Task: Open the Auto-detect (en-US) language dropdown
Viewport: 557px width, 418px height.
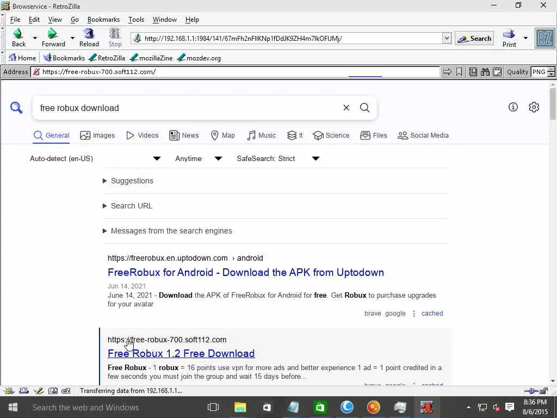Action: [95, 158]
